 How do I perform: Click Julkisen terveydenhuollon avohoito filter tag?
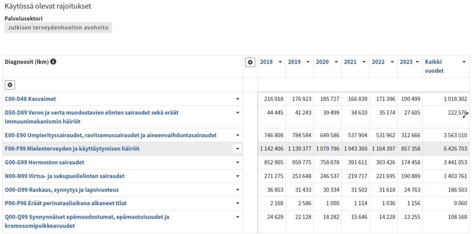tap(58, 28)
